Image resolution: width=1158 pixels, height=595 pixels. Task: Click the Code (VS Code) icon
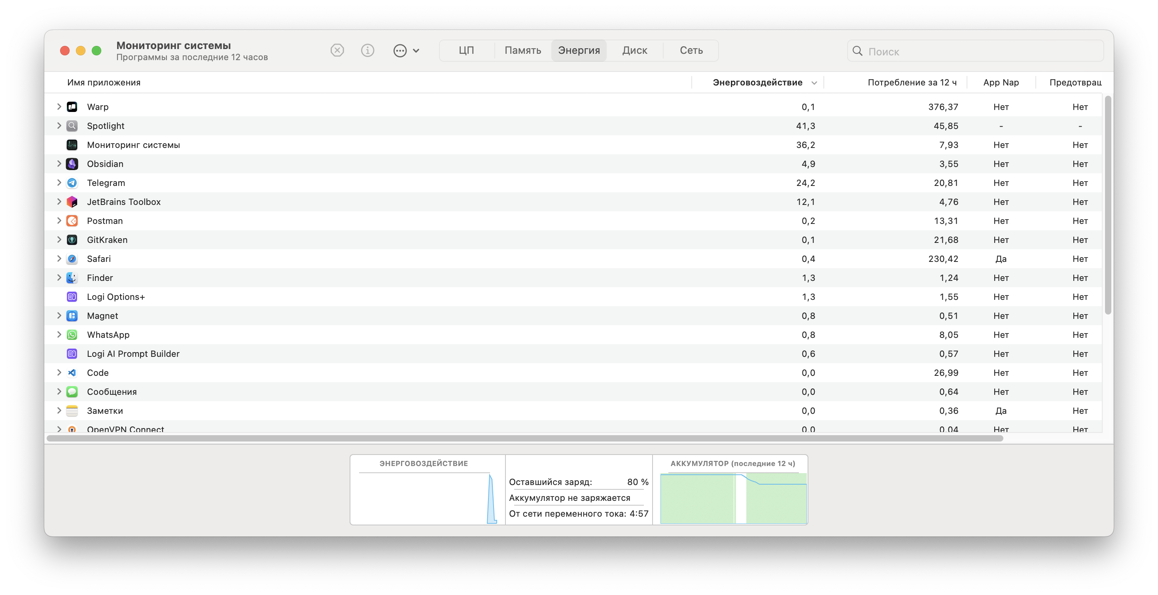[72, 372]
